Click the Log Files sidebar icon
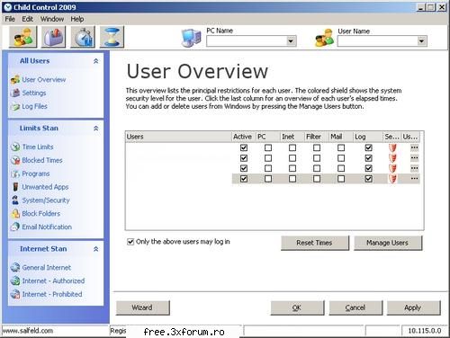Viewport: 450px width, 338px height. pyautogui.click(x=15, y=106)
